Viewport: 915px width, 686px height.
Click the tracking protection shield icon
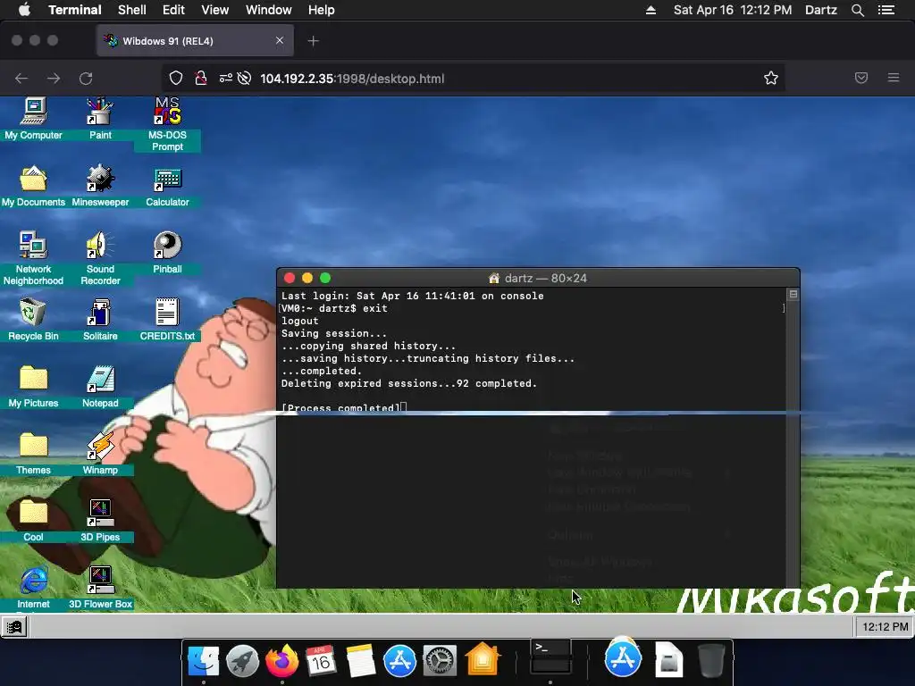click(176, 79)
